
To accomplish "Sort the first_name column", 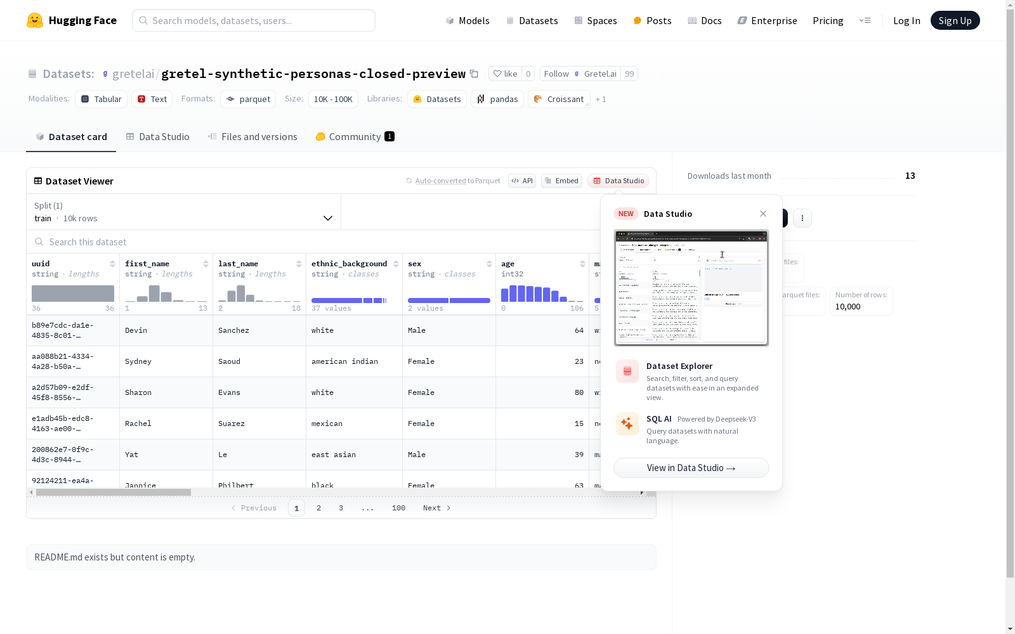I will click(206, 264).
